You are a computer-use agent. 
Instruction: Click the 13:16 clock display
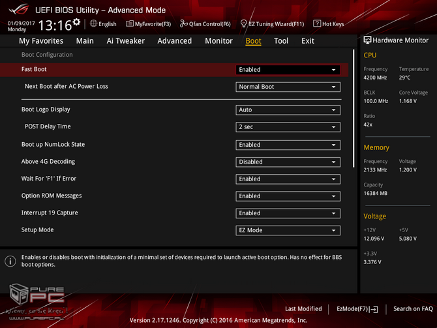pos(55,25)
